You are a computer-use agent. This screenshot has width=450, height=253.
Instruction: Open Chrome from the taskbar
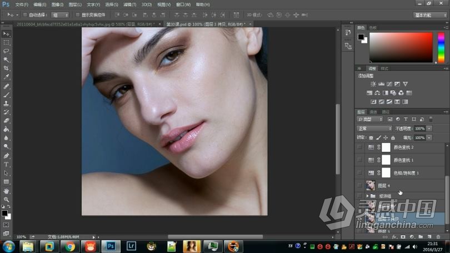coord(69,246)
